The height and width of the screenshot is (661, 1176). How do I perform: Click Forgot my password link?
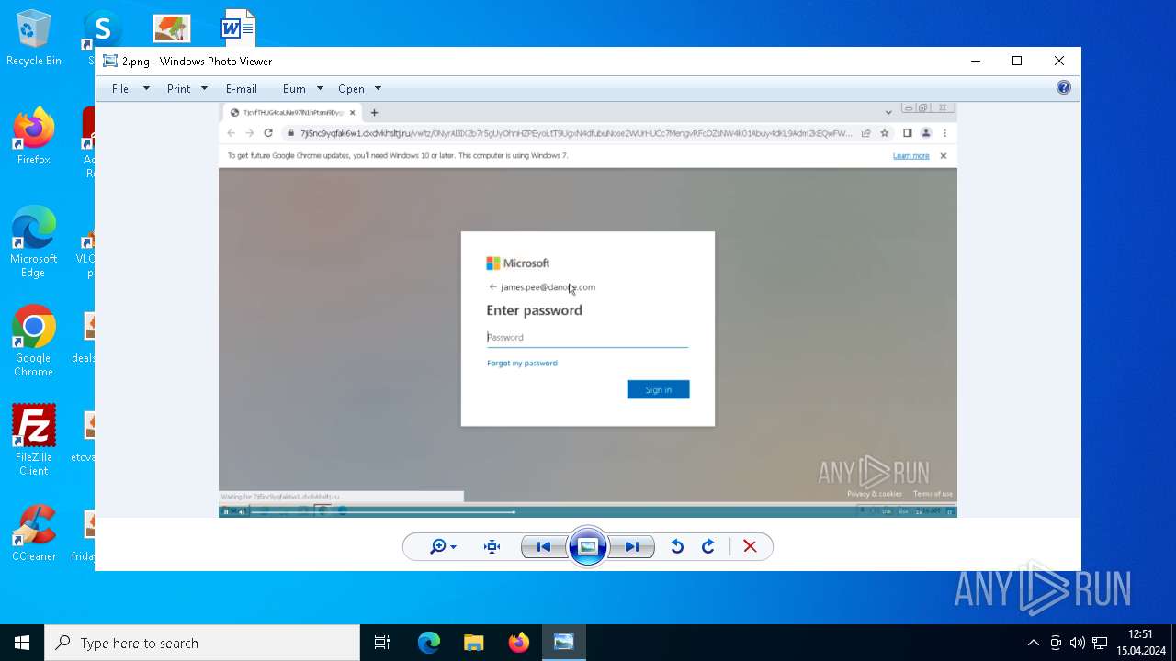tap(522, 364)
